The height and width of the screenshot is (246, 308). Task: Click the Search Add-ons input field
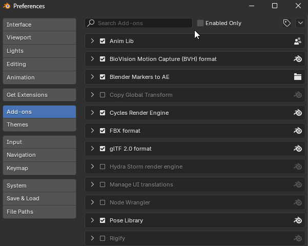(141, 23)
